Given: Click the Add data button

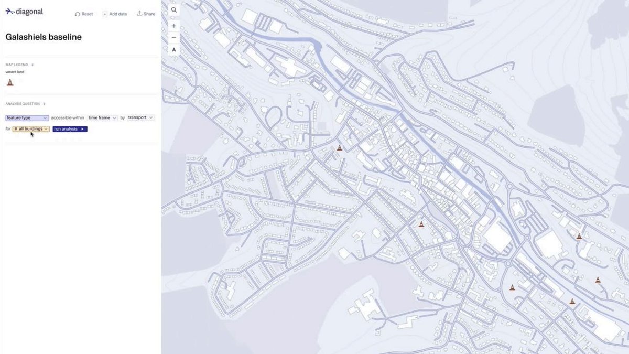Looking at the screenshot, I should (115, 14).
